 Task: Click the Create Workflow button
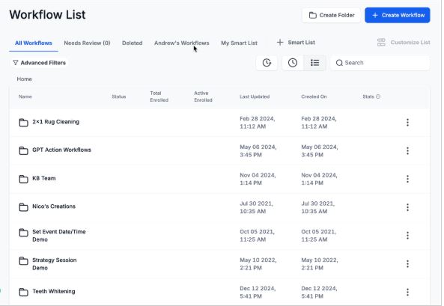[x=398, y=15]
